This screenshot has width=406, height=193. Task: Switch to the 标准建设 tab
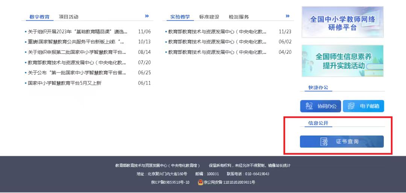pos(209,17)
